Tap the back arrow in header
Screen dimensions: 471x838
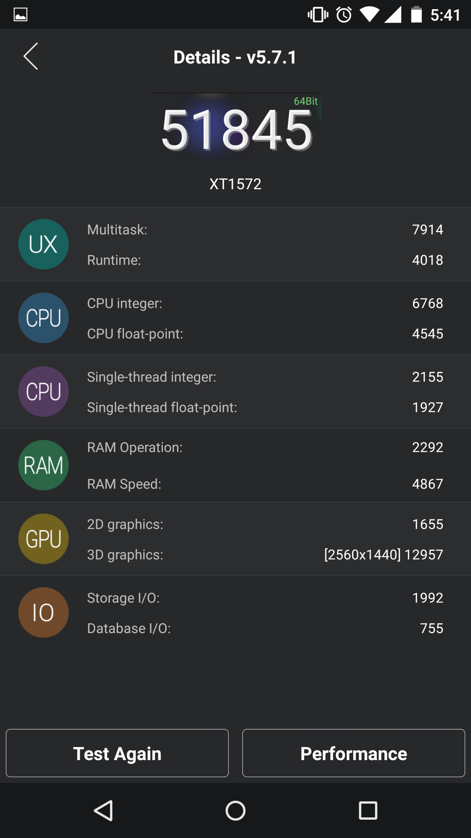31,57
